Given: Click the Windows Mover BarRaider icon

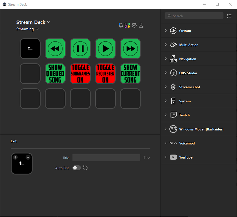Looking at the screenshot, I should 173,129.
